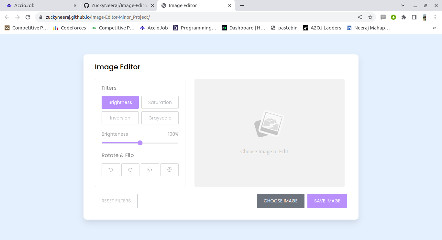Share this page via share icon
442x240 pixels.
tap(360, 17)
